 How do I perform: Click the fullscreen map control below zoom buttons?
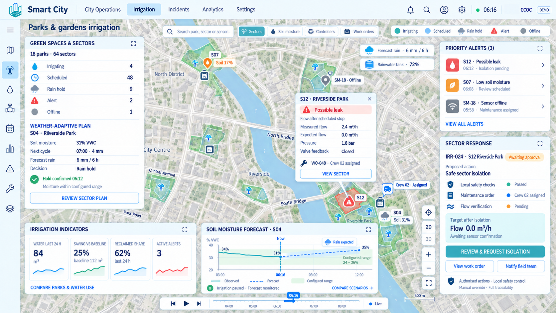[429, 283]
